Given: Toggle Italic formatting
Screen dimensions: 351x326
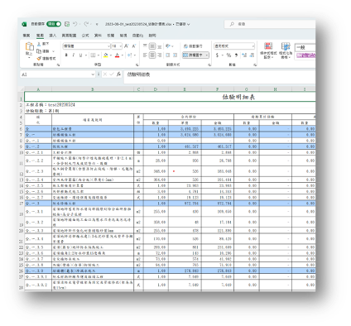Looking at the screenshot, I should pos(74,55).
